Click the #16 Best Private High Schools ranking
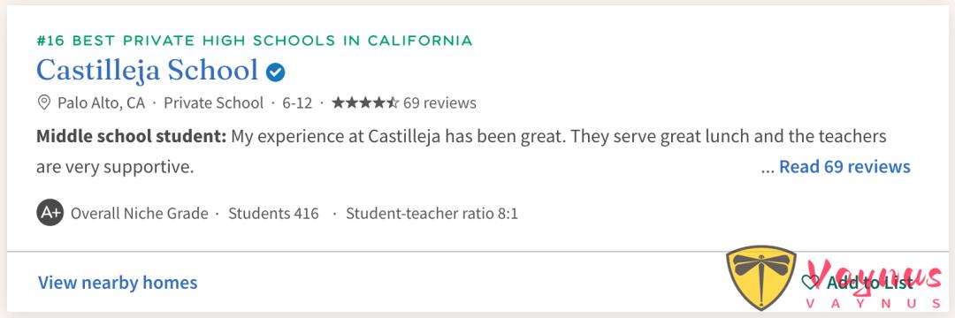The height and width of the screenshot is (318, 955). (254, 41)
